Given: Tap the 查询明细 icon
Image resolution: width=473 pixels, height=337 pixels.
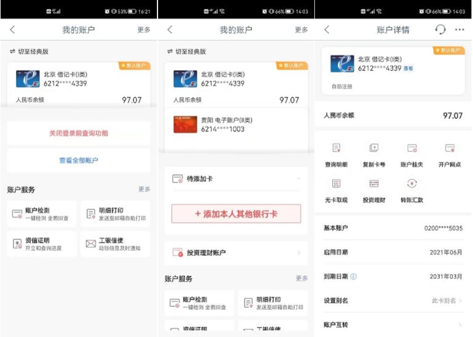Looking at the screenshot, I should point(336,148).
